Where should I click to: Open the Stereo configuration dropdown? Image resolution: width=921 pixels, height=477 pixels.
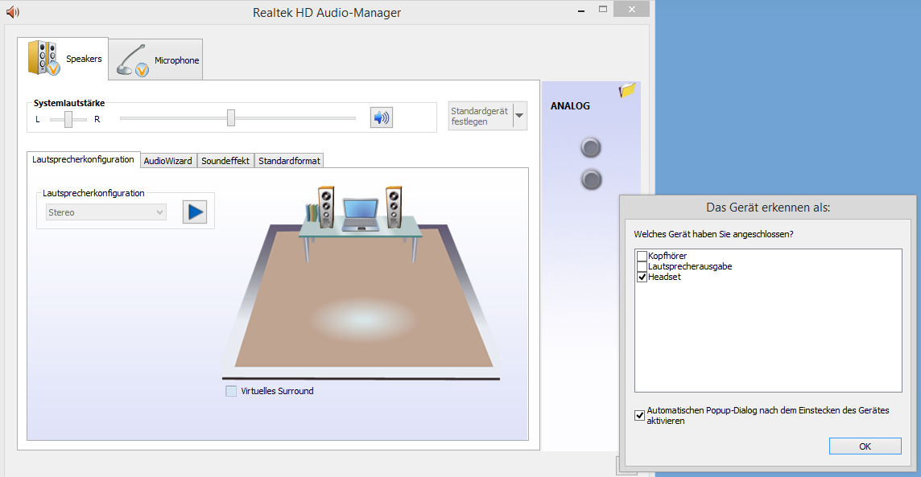click(106, 212)
